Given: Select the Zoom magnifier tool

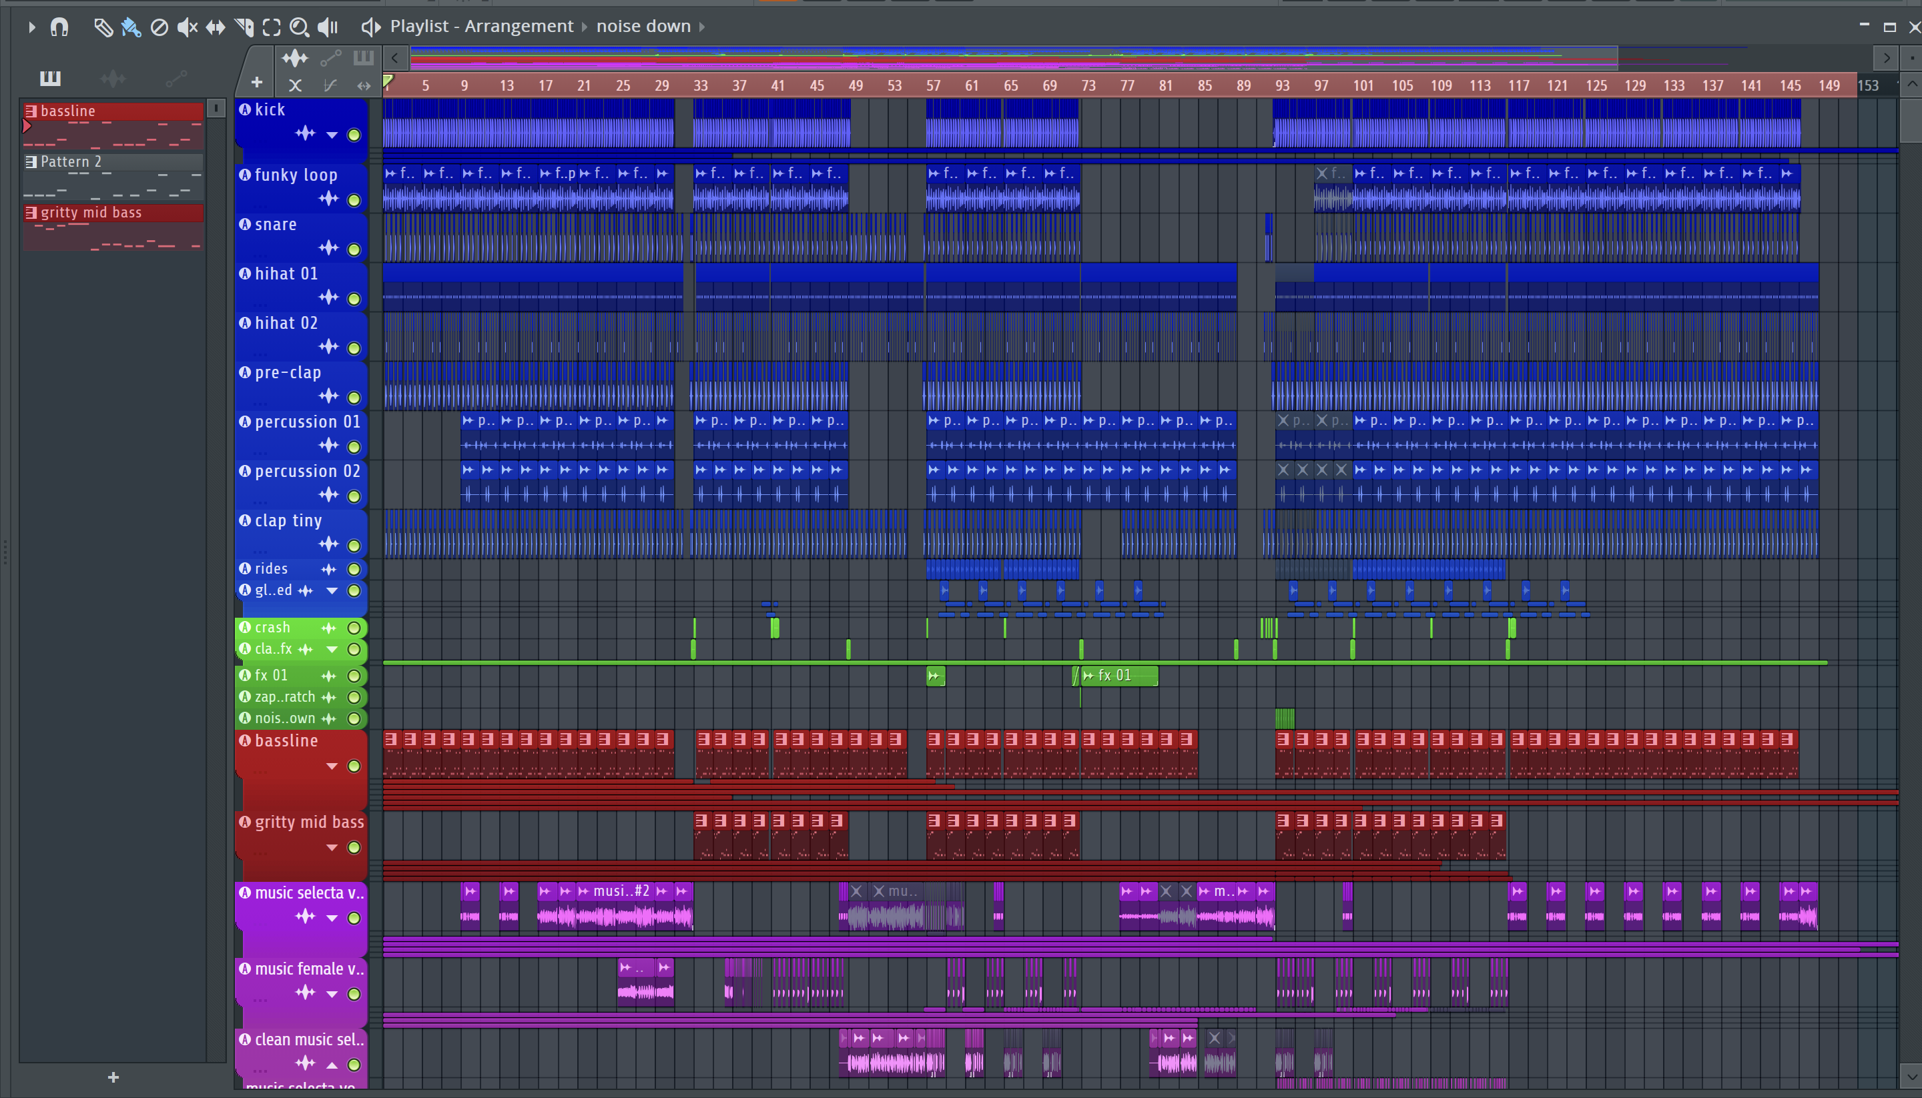Looking at the screenshot, I should click(300, 27).
